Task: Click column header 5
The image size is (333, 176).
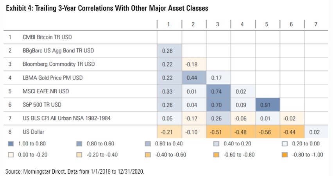Action: coord(267,24)
